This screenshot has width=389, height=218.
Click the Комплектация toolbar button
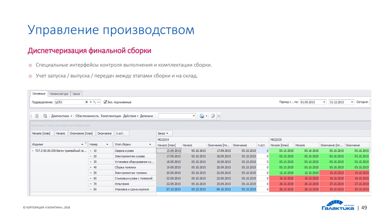[x=111, y=116]
